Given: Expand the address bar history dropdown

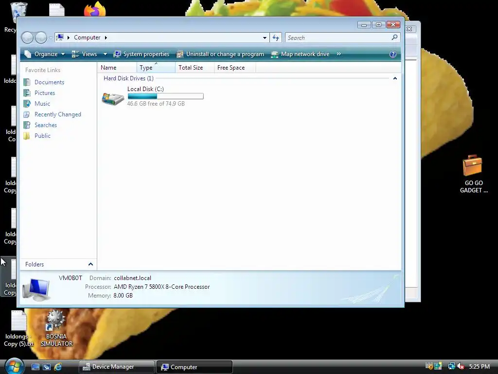Looking at the screenshot, I should coord(265,38).
